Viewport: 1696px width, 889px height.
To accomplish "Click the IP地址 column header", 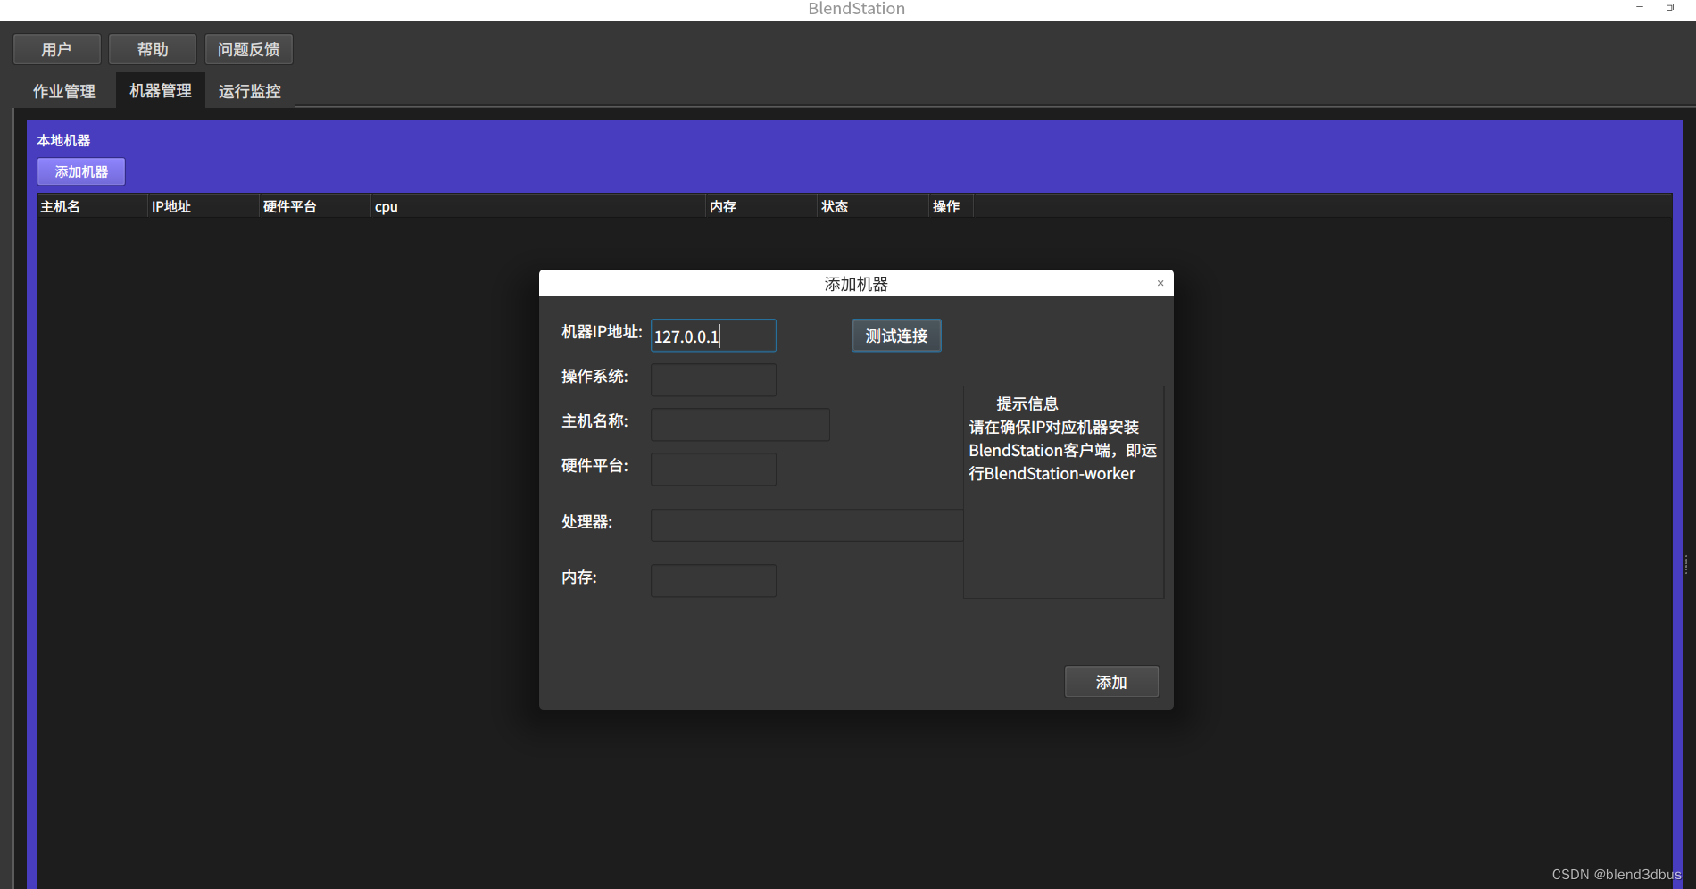I will [x=203, y=206].
